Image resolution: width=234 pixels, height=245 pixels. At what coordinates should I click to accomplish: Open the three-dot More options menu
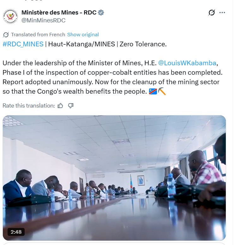point(222,13)
